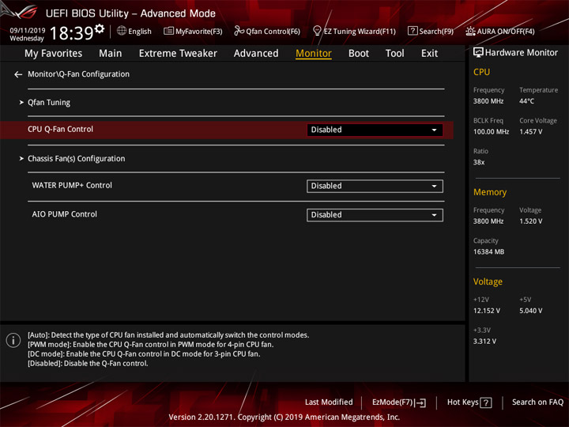Click the Search(F9) label
The width and height of the screenshot is (569, 427).
tap(436, 32)
